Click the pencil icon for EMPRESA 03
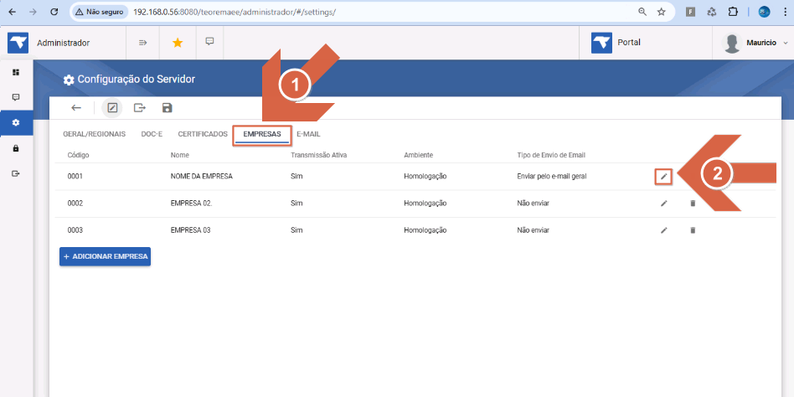This screenshot has height=397, width=794. tap(664, 229)
